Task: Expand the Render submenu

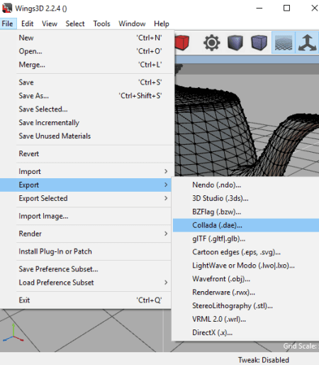Action: pos(86,234)
